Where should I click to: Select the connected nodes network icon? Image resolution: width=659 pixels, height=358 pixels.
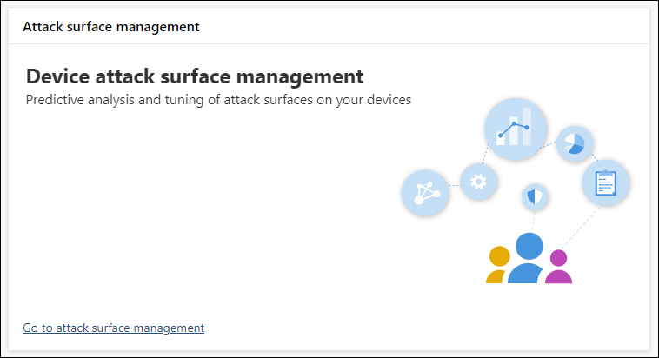[x=425, y=193]
